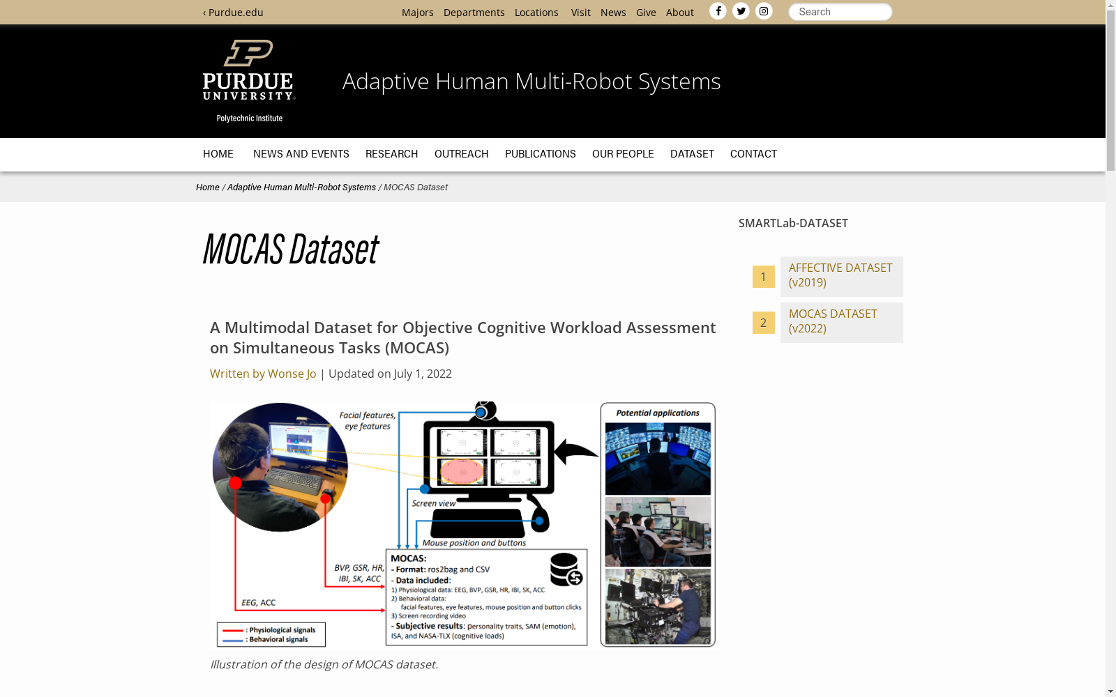Viewport: 1116px width, 697px height.
Task: Open the OUTREACH menu item
Action: point(461,154)
